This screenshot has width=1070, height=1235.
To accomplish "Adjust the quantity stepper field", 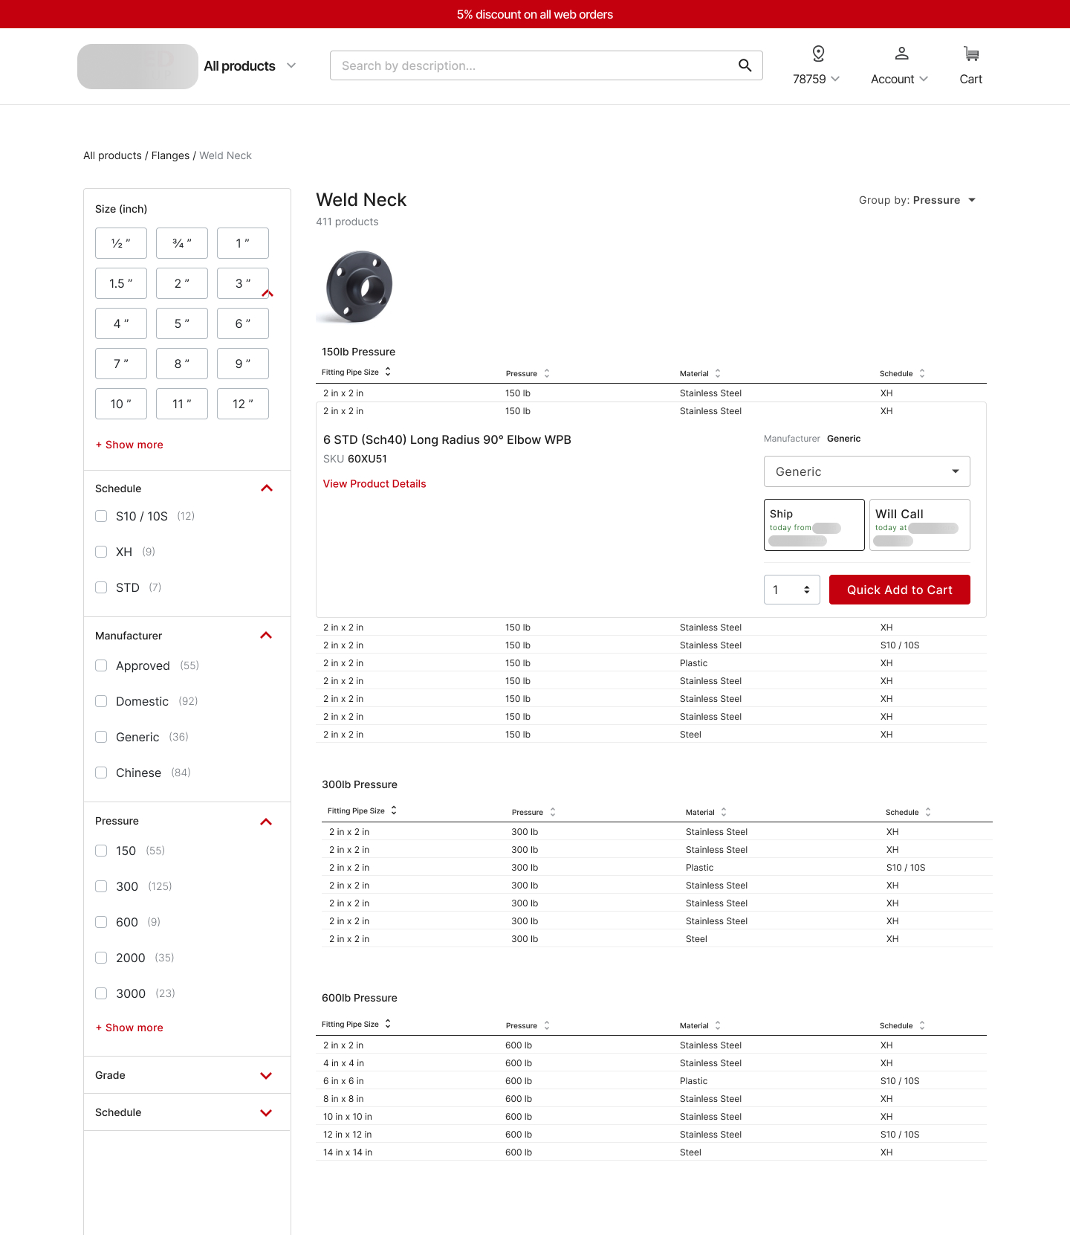I will pos(792,590).
